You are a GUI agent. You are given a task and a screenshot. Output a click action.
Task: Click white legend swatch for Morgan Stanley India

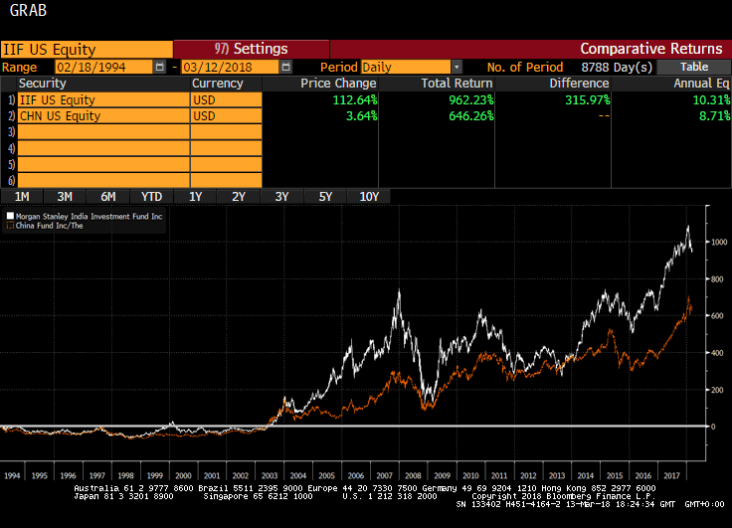pyautogui.click(x=10, y=216)
